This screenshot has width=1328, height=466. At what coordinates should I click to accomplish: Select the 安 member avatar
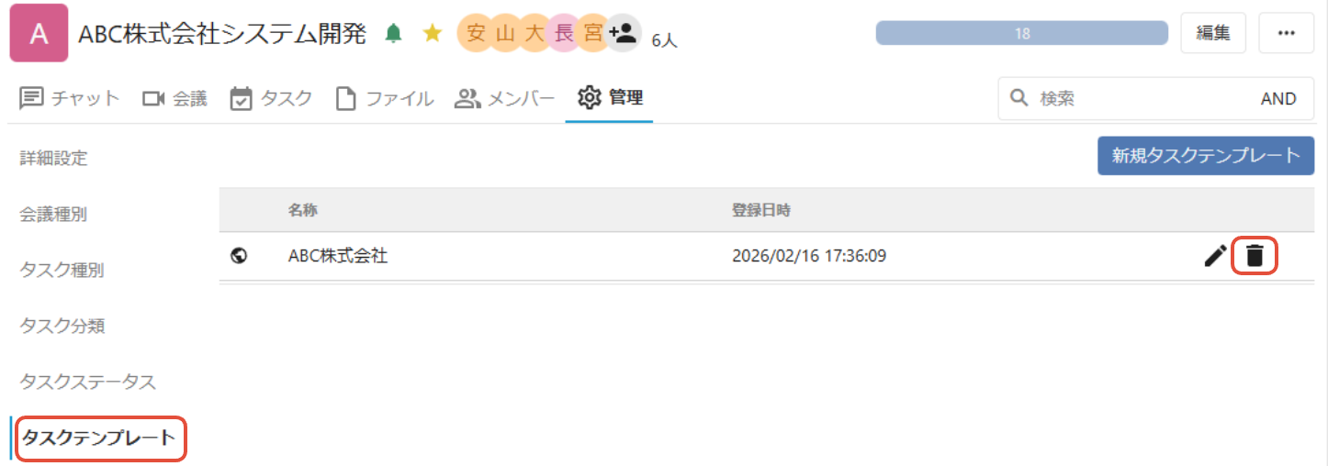coord(475,34)
